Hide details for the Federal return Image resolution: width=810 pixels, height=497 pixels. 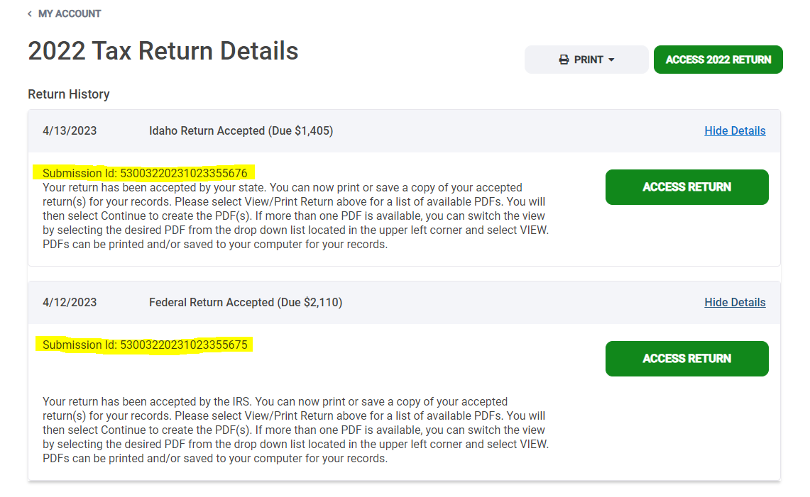coord(735,303)
